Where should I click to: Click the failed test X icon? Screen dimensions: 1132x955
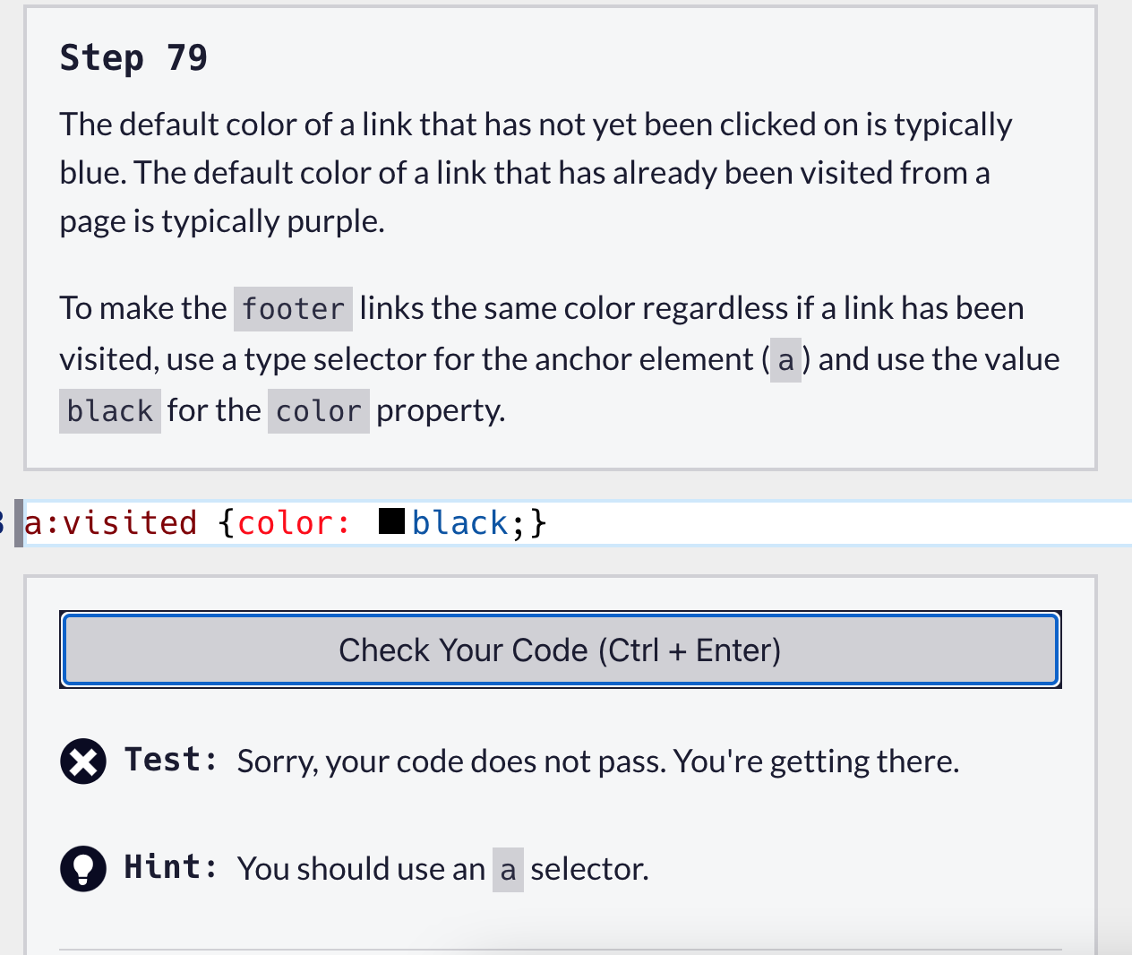pyautogui.click(x=83, y=762)
